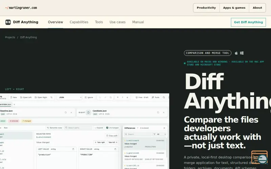Image resolution: width=271 pixels, height=169 pixels.
Task: Open the Apps & games menu
Action: (x=234, y=8)
